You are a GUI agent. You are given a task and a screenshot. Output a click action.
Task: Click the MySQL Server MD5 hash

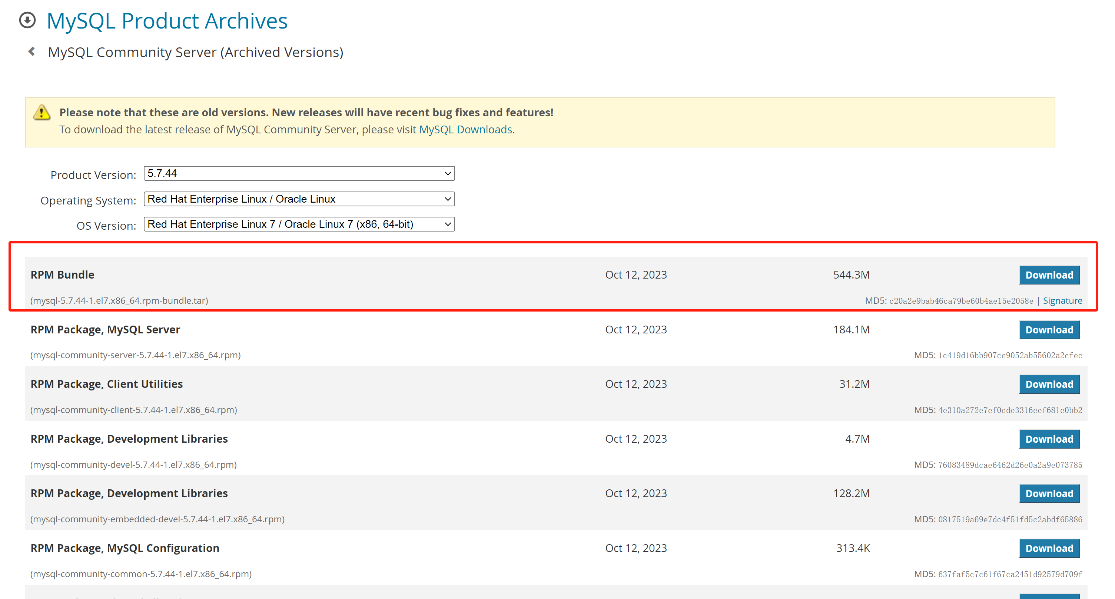(x=1010, y=355)
